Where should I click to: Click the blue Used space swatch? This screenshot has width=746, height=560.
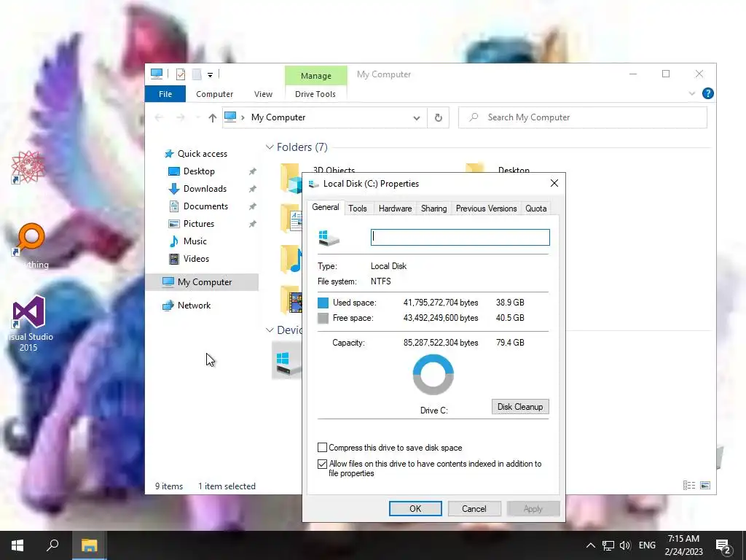click(323, 303)
